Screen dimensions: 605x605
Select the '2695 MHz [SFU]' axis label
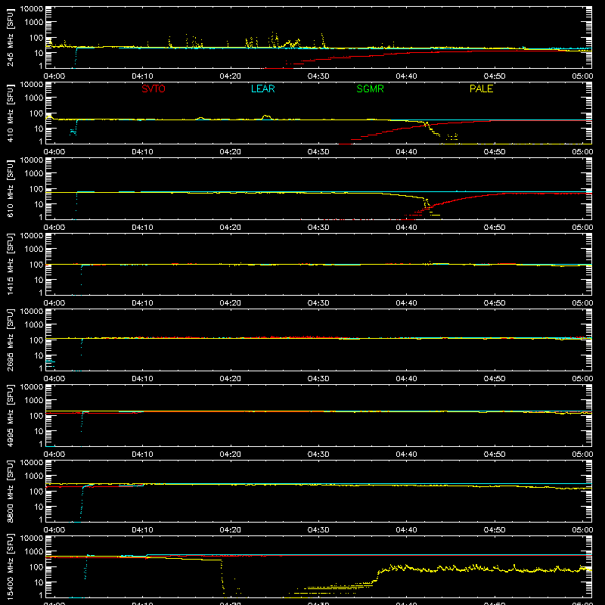[x=10, y=340]
